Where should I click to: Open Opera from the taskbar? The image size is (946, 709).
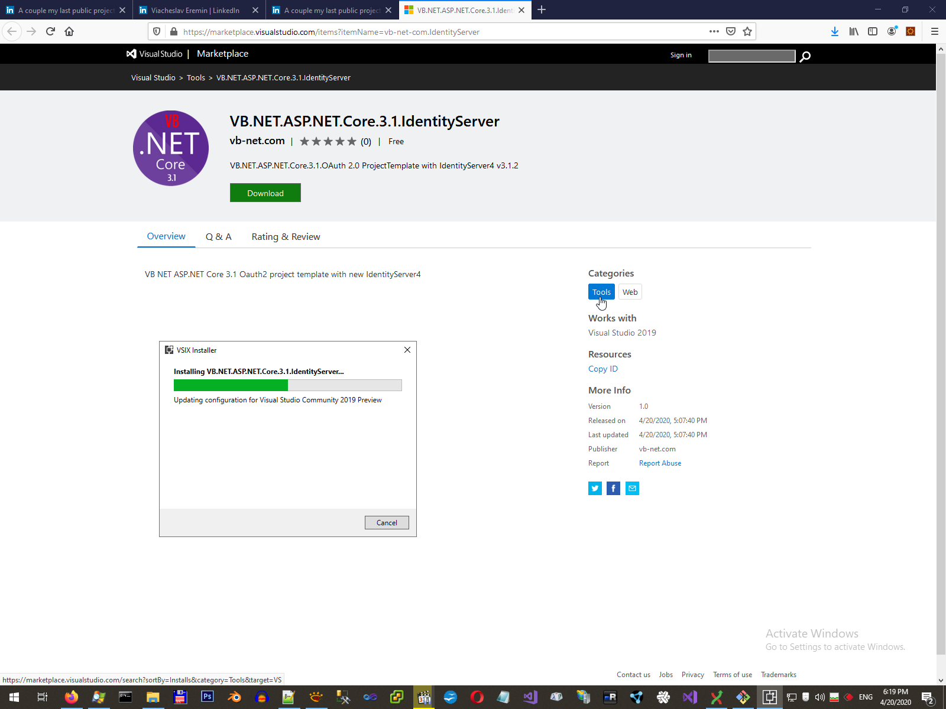[477, 697]
